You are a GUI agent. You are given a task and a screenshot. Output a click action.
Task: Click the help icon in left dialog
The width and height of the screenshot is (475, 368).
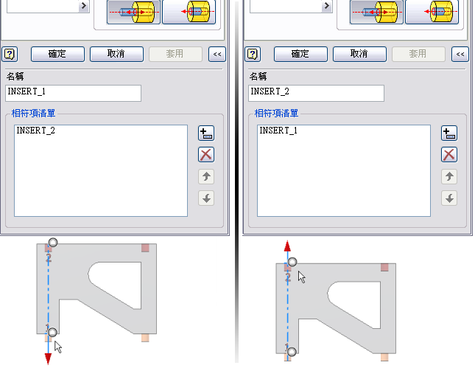click(x=10, y=55)
